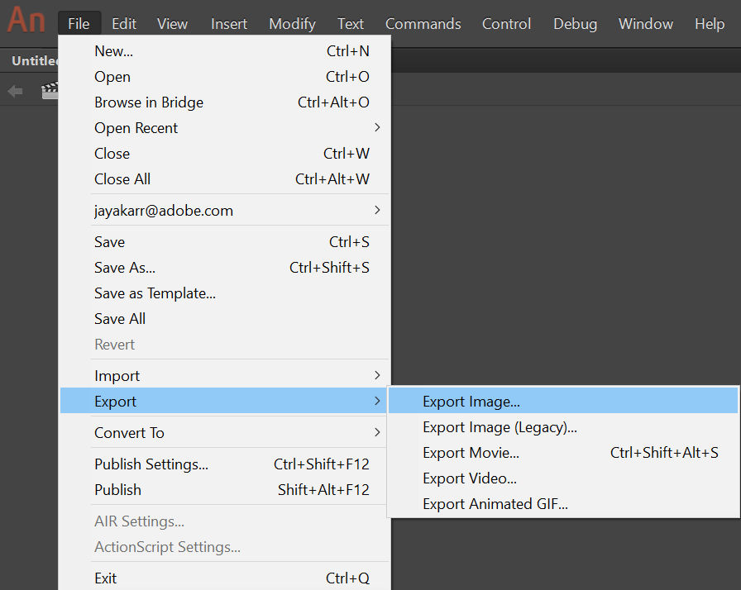Choose Export Movie... from the submenu
Screen dimensions: 741x590
tap(471, 453)
